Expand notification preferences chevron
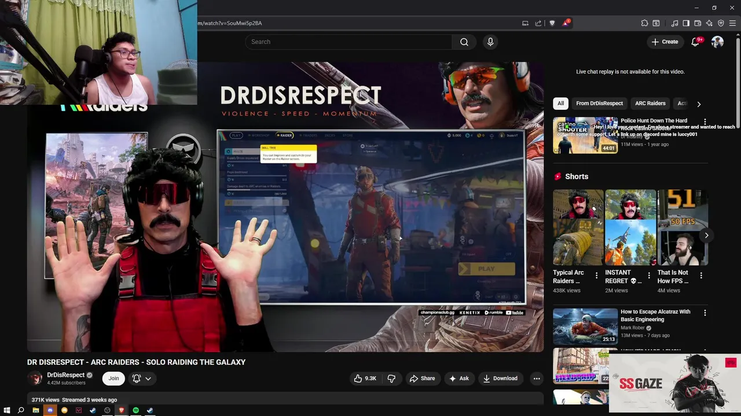Viewport: 741px width, 416px height. click(x=148, y=378)
